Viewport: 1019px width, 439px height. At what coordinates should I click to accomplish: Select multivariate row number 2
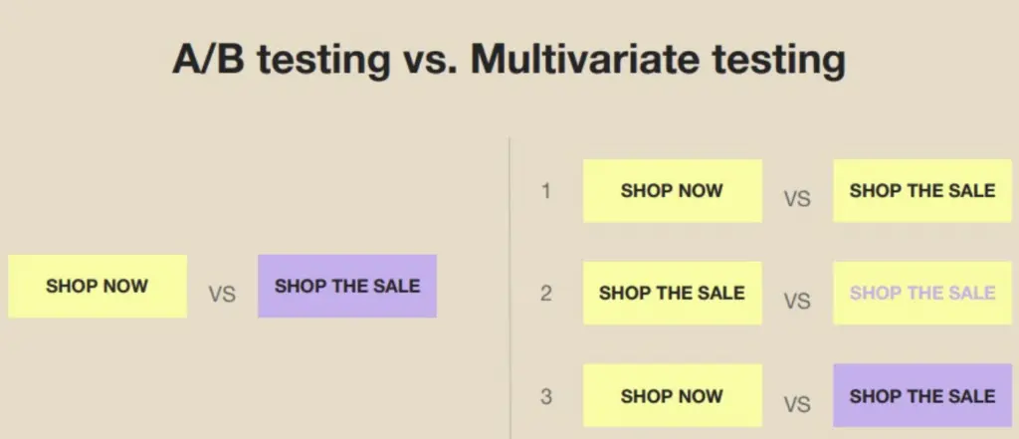(545, 293)
